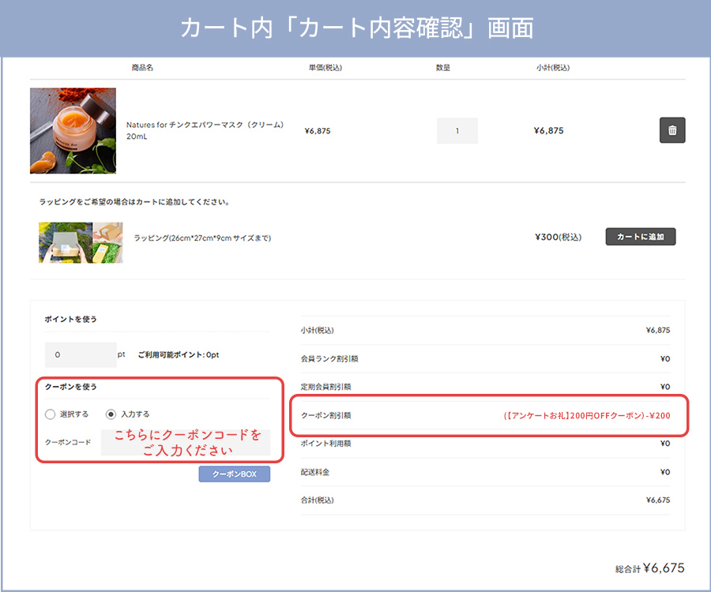This screenshot has width=711, height=592.
Task: Open the クーポンBOX button
Action: pos(235,474)
